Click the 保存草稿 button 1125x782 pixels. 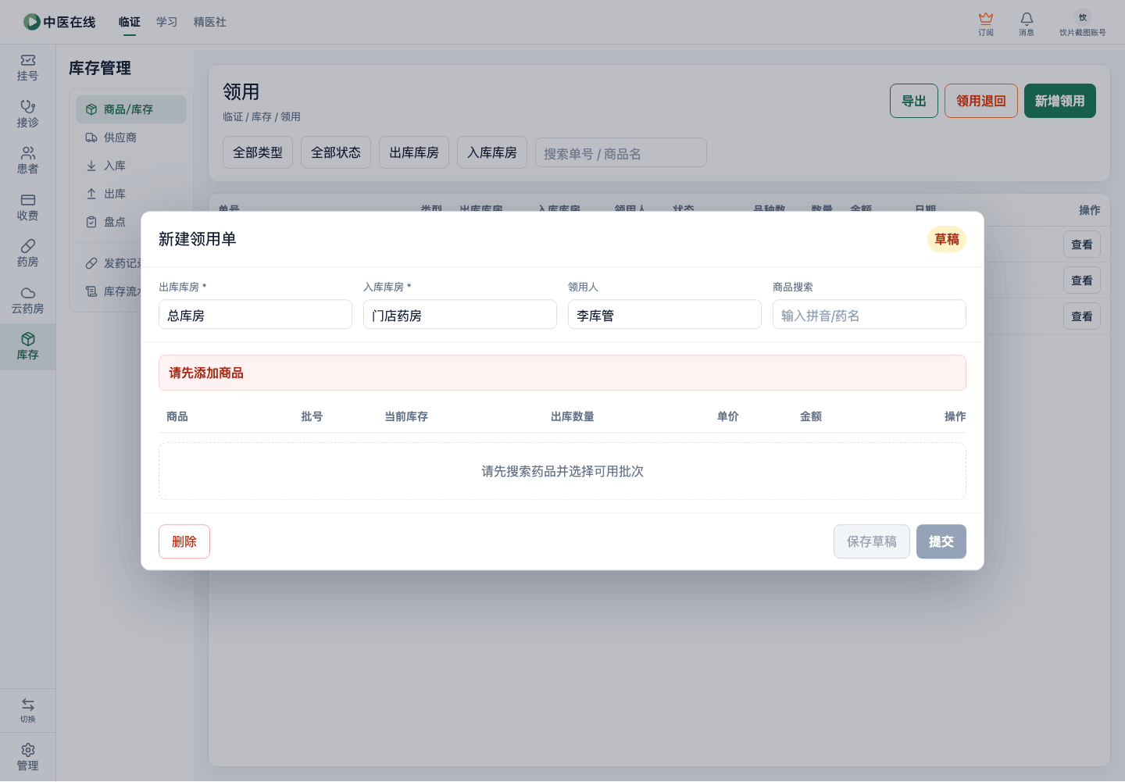(x=872, y=541)
